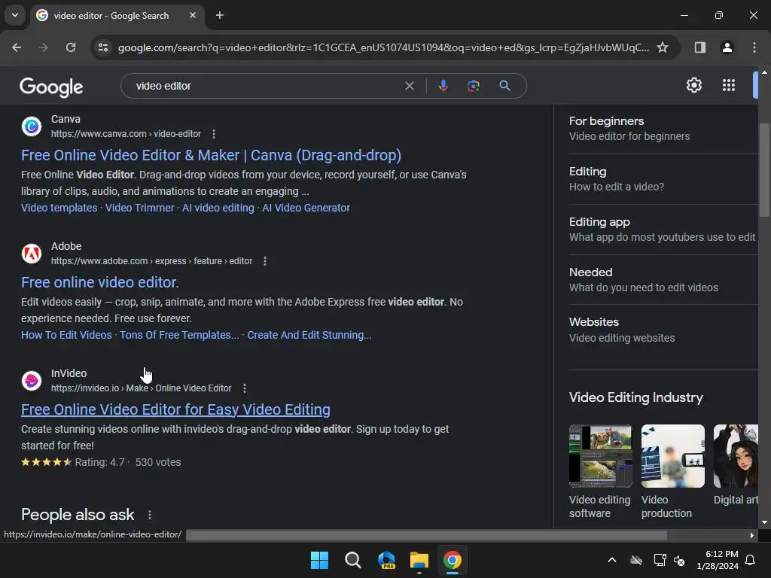Image resolution: width=771 pixels, height=578 pixels.
Task: Click the vertical page scrollbar thumb
Action: coord(764,169)
